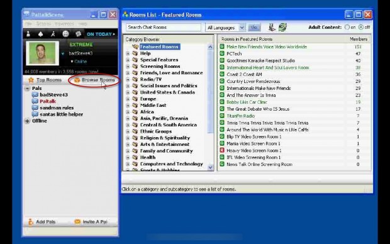The width and height of the screenshot is (390, 244).
Task: Select the Screening Rooms category
Action: [x=160, y=67]
